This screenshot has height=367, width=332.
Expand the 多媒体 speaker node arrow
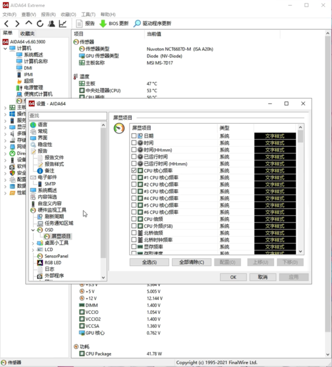click(x=5, y=134)
